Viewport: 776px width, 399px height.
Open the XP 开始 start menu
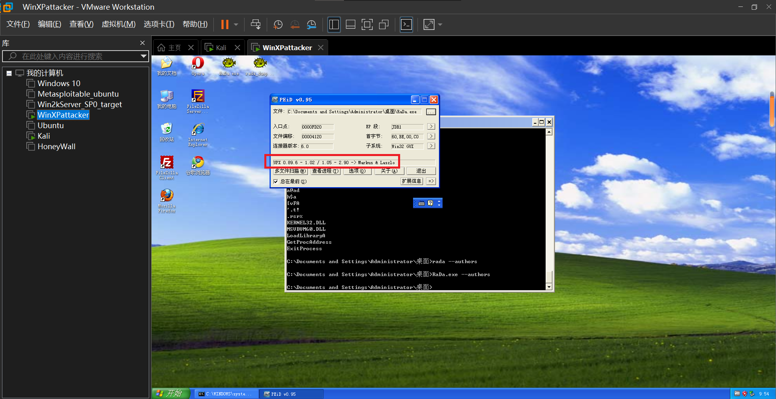[170, 393]
